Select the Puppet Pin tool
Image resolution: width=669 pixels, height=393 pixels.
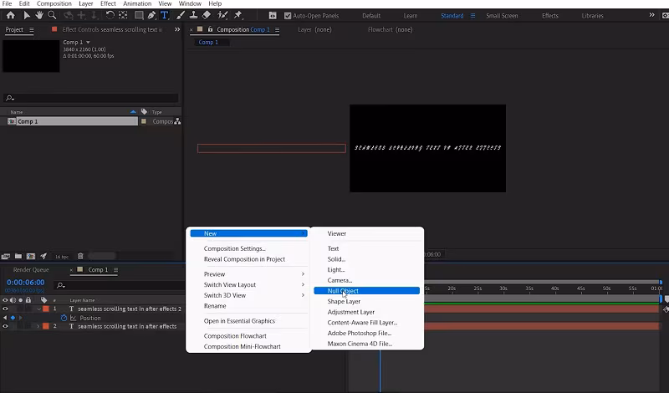click(x=238, y=15)
